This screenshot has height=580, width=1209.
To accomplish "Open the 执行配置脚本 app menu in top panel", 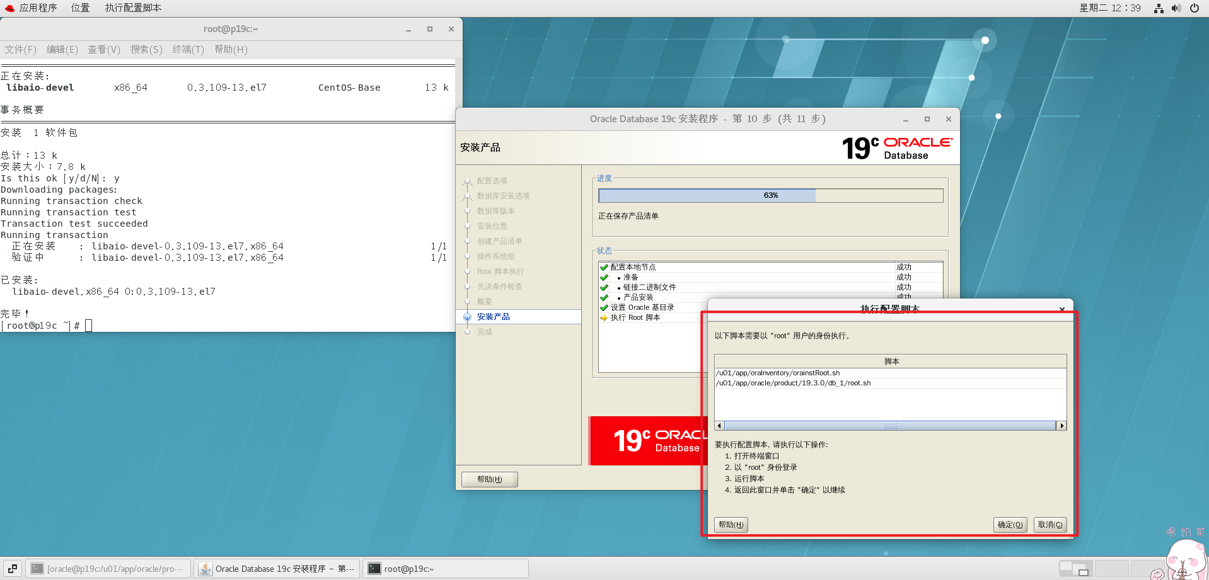I will click(133, 8).
